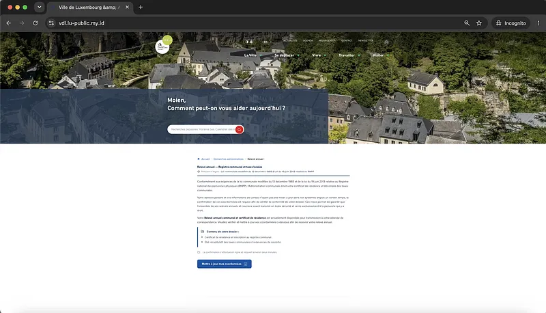
Task: Open the Incognito profile indicator
Action: [511, 23]
